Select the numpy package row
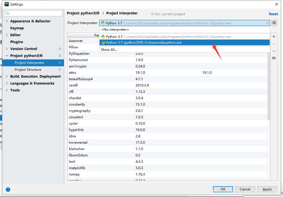283x197 pixels. coord(167,174)
